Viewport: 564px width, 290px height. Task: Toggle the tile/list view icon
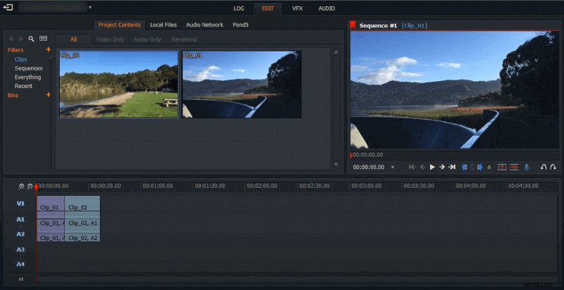pyautogui.click(x=44, y=39)
